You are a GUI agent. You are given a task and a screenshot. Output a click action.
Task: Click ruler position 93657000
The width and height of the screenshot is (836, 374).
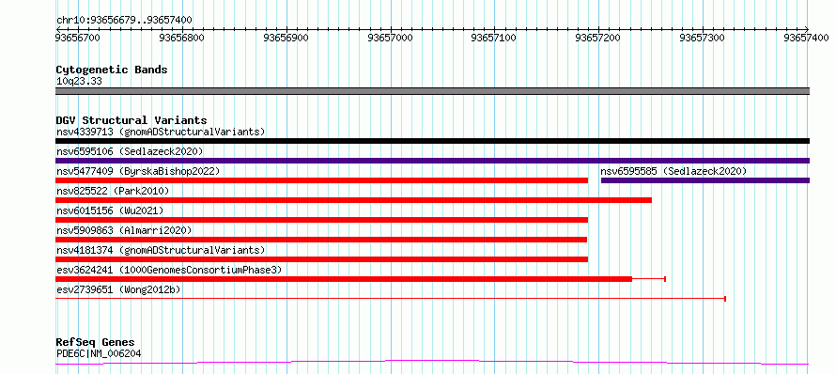[x=390, y=38]
